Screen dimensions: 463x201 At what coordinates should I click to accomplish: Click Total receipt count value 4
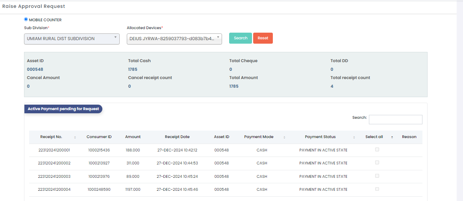pos(332,86)
